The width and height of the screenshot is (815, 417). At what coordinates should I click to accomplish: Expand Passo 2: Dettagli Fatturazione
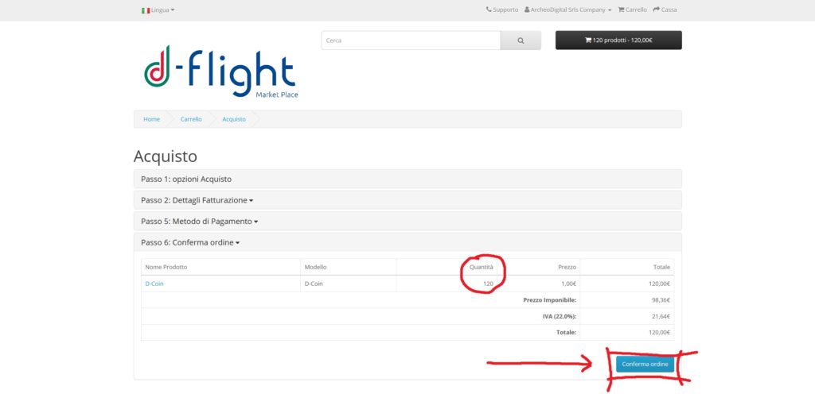[x=197, y=200]
